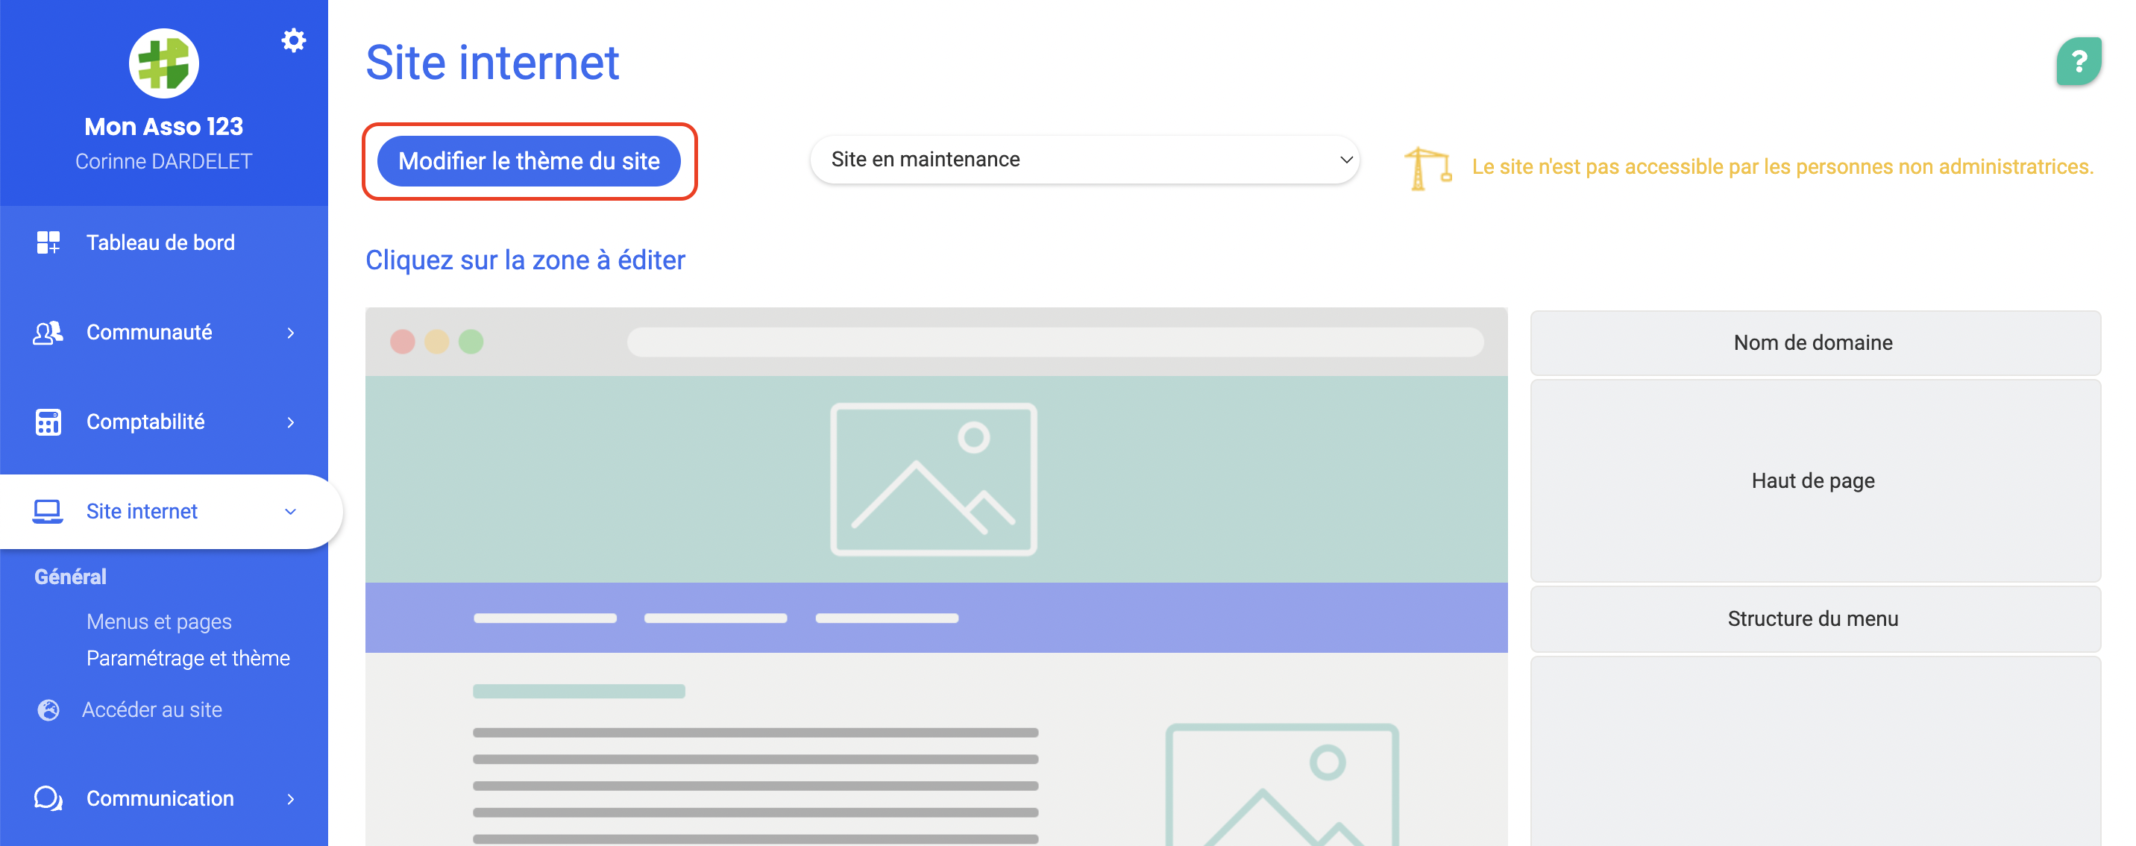The width and height of the screenshot is (2136, 846).
Task: Click the Général section heading
Action: 71,577
